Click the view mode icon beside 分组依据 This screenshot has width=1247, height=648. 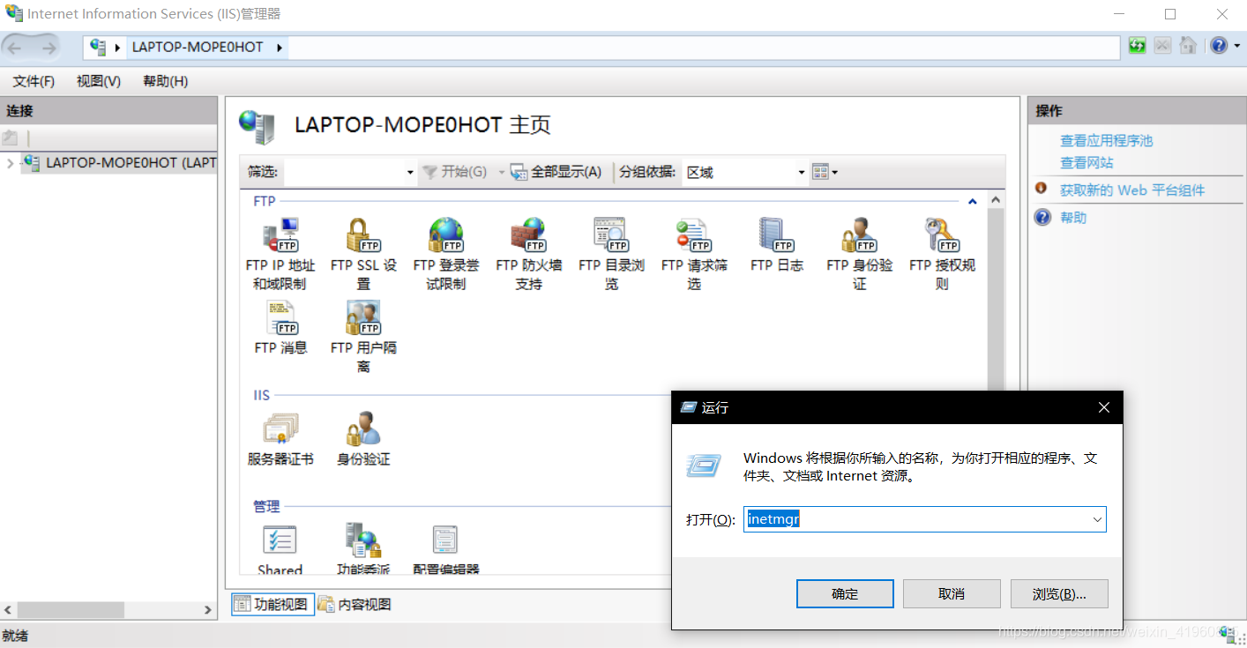point(820,172)
